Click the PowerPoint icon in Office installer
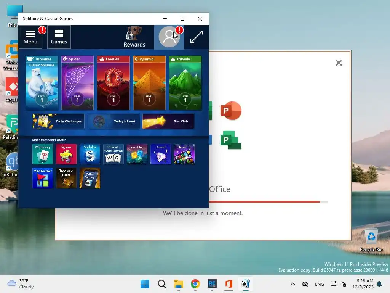390x293 pixels. pyautogui.click(x=231, y=111)
